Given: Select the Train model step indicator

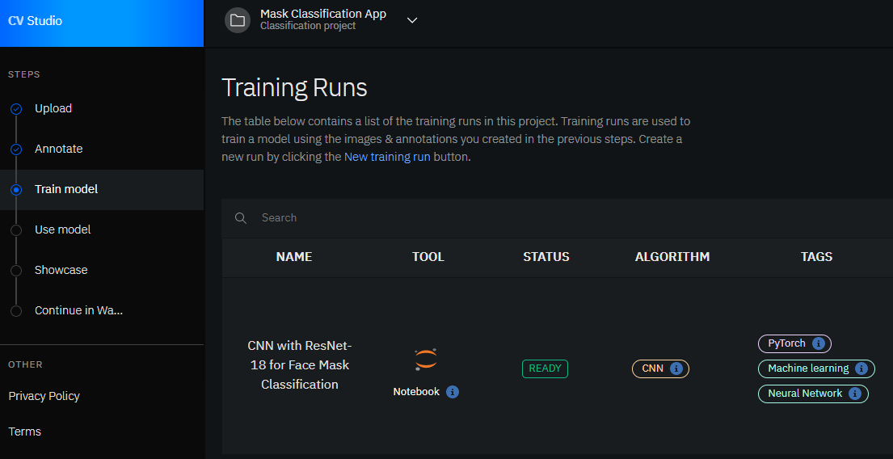Looking at the screenshot, I should point(16,190).
